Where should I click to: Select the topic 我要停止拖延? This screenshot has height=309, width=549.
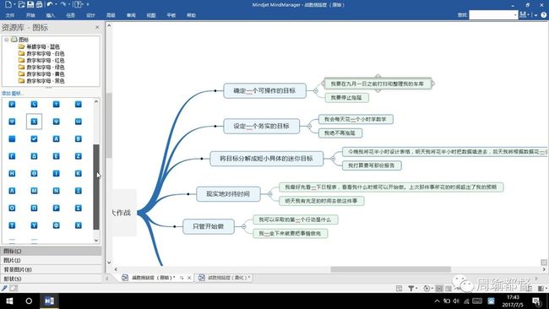(346, 98)
